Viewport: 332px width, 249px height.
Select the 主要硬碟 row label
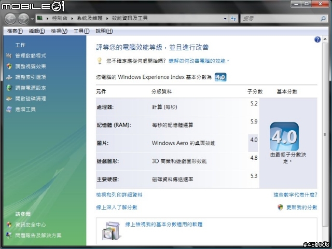click(x=107, y=179)
